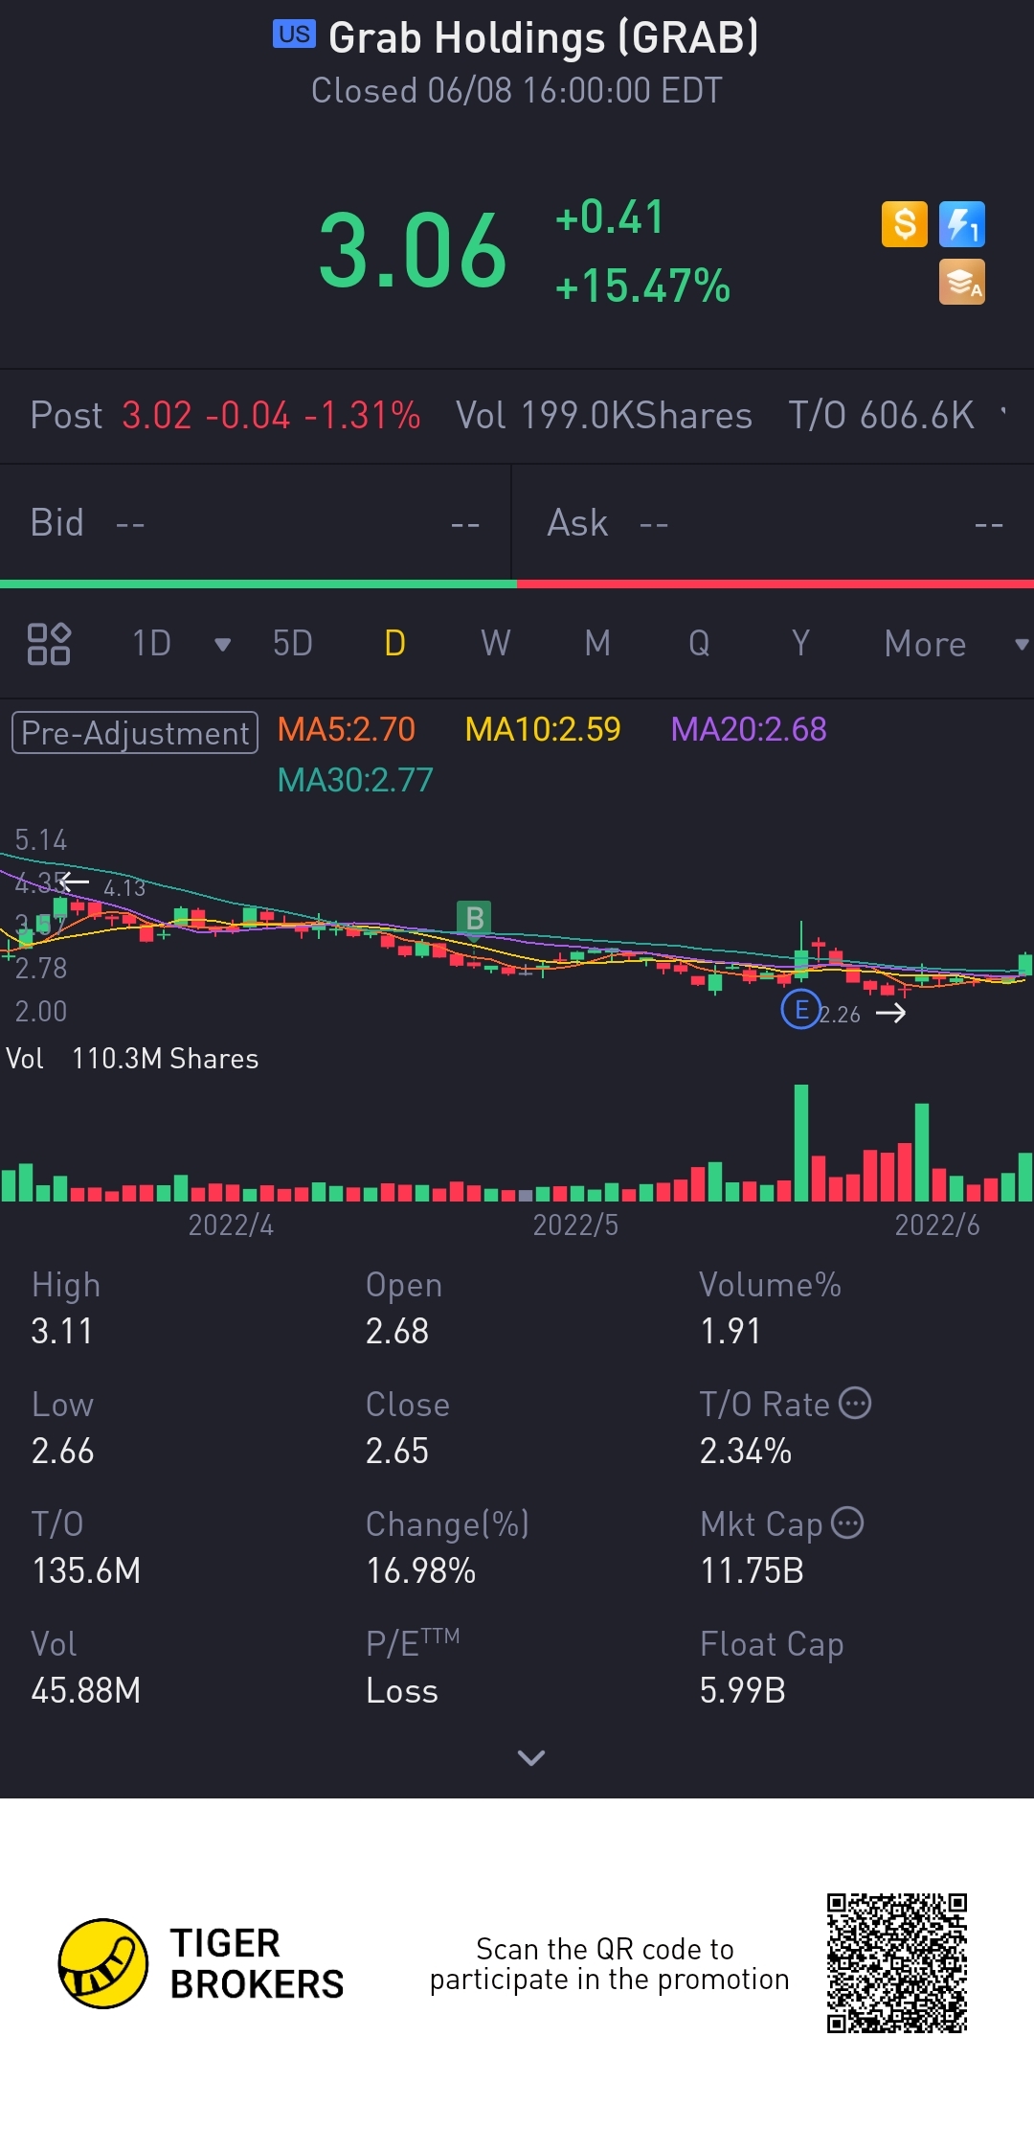Tap the red ask ratio bar

coord(775,584)
